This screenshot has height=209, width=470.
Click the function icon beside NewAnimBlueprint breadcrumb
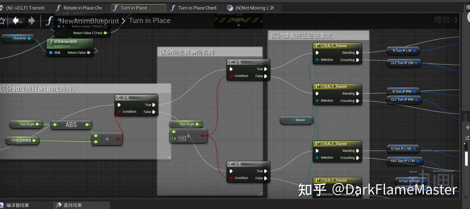point(49,21)
